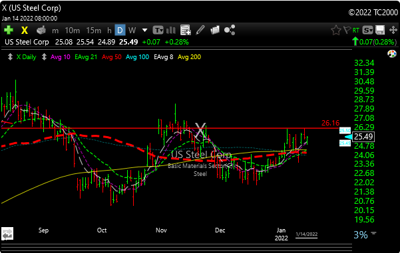
Task: Click the green plus add icon
Action: [x=9, y=31]
